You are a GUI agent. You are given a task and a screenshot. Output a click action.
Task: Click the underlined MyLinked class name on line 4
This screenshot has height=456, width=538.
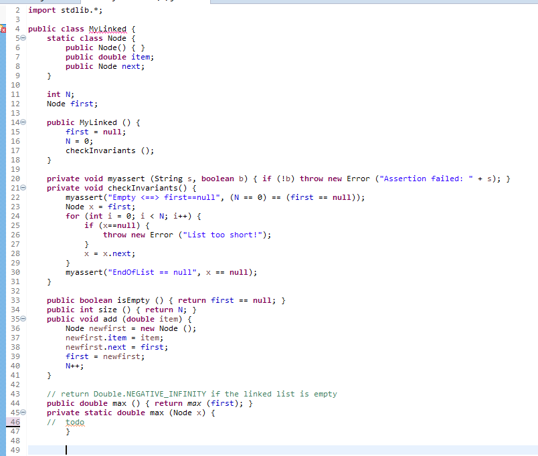[107, 29]
